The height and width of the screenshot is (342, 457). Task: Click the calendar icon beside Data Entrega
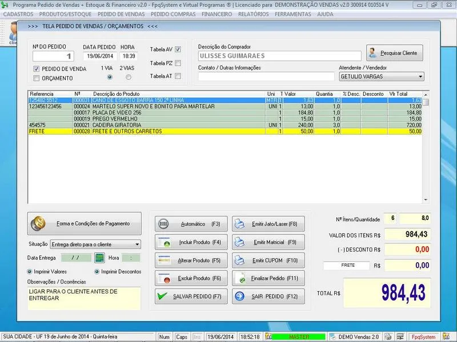click(x=99, y=258)
